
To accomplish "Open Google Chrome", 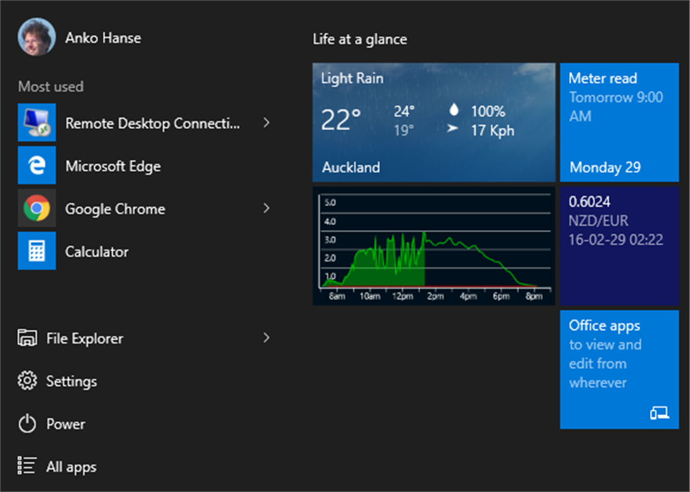I will [x=114, y=208].
